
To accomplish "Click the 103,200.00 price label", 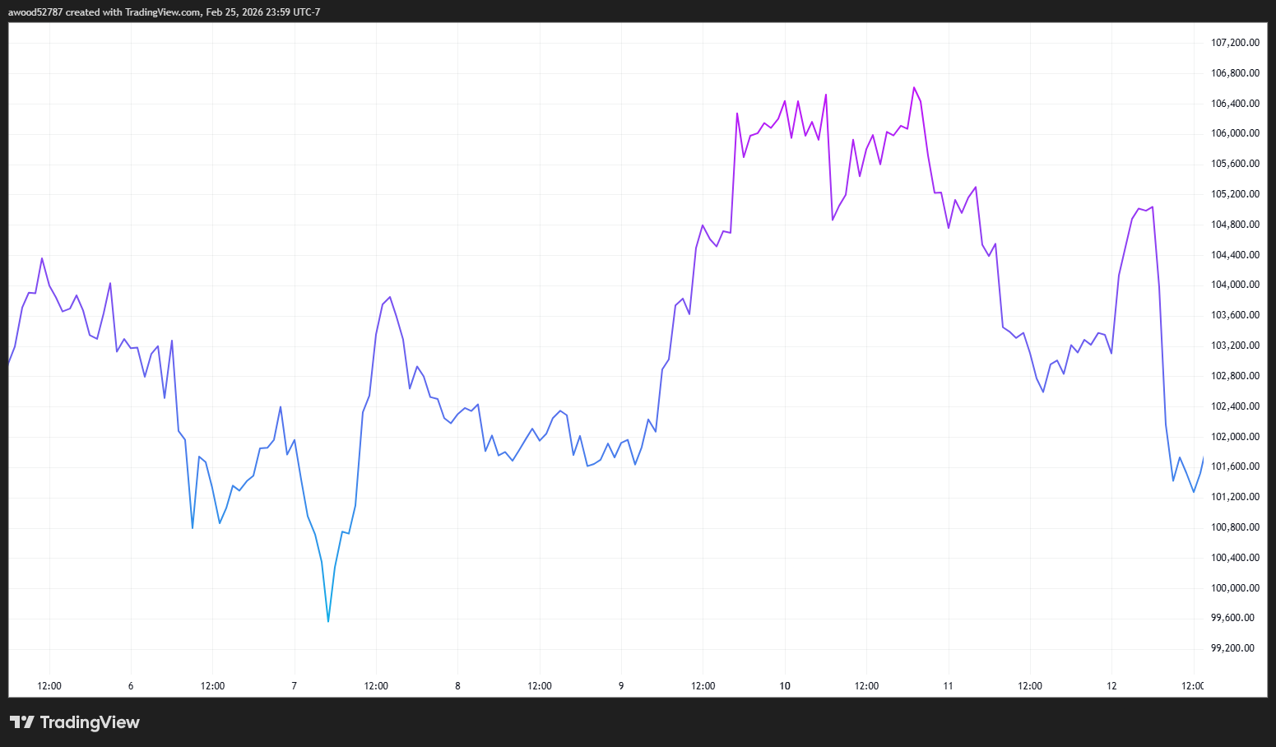I will [1234, 346].
